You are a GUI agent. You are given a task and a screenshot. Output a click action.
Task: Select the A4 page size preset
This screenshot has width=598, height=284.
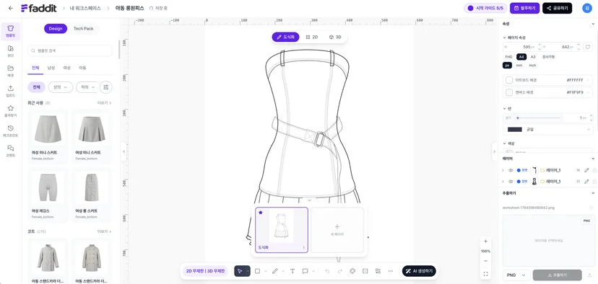pyautogui.click(x=521, y=57)
